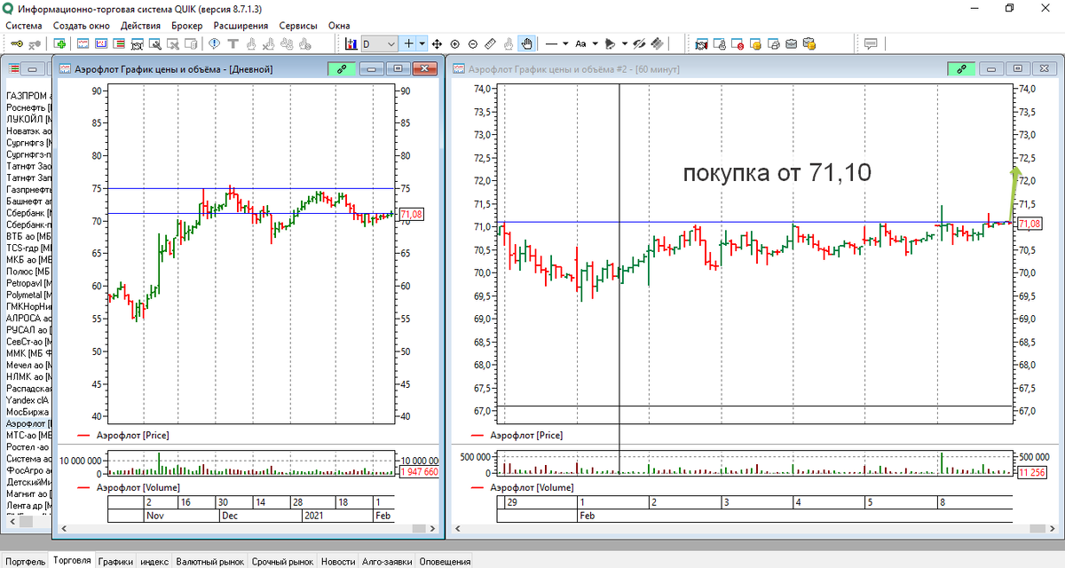Switch to the Оповещения tab
The width and height of the screenshot is (1065, 568).
tap(445, 562)
